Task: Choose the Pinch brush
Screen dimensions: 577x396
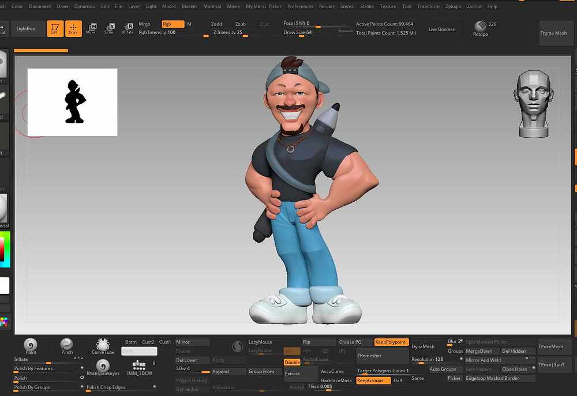Action: [x=67, y=345]
